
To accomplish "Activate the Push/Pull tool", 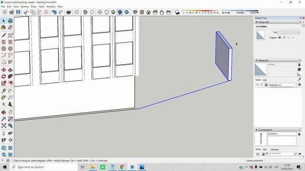I will tap(10, 70).
